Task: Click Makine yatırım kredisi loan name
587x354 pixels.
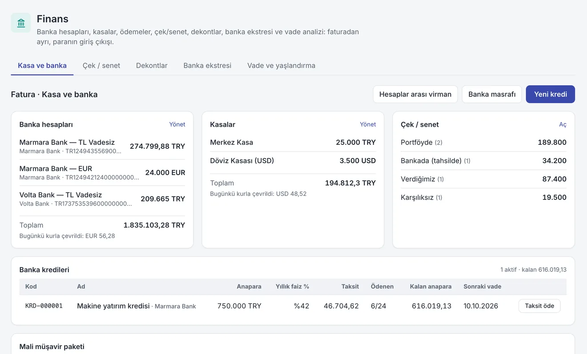Action: pyautogui.click(x=113, y=306)
